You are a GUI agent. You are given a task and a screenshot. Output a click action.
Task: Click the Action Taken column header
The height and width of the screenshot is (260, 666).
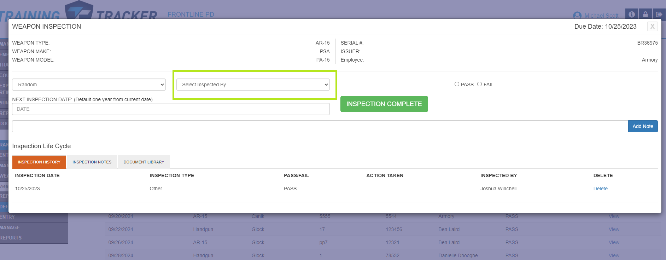[385, 175]
